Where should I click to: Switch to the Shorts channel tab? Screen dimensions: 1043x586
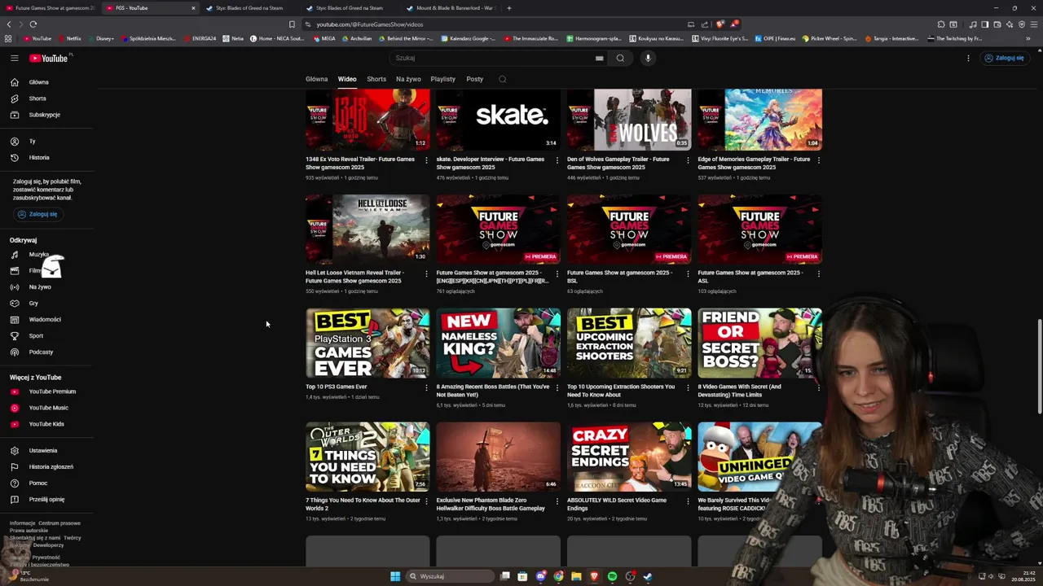point(376,79)
